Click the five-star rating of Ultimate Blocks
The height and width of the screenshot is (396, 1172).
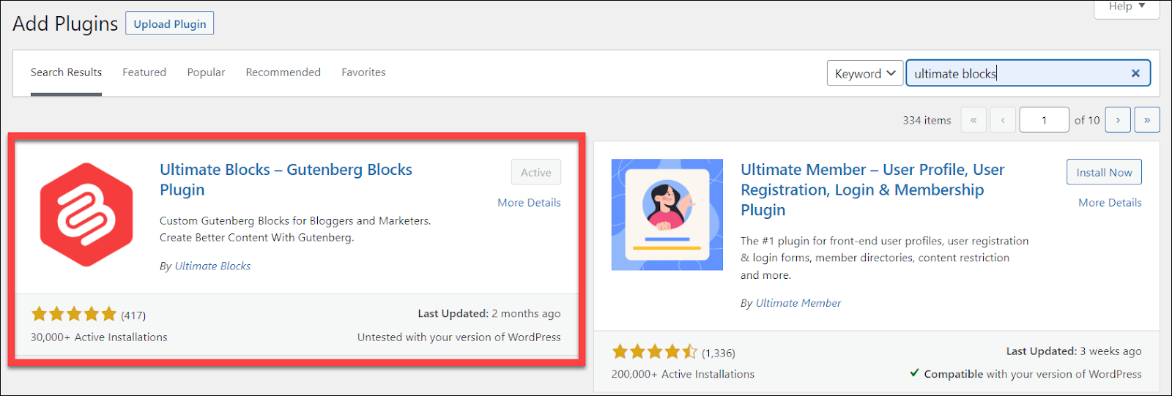[74, 315]
